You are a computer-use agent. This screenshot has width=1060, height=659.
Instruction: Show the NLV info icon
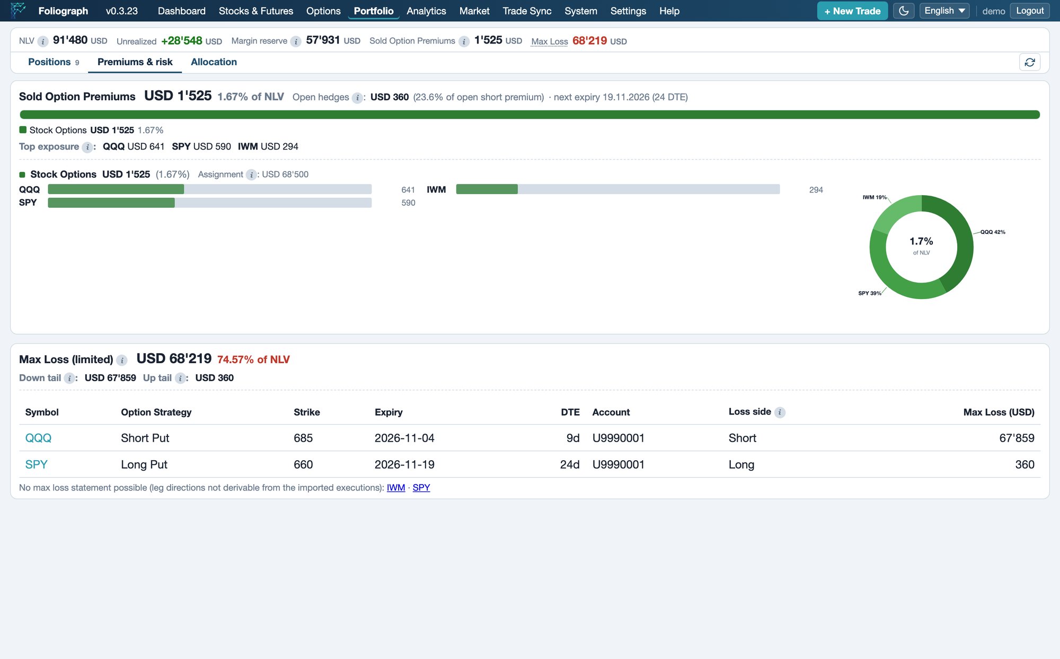(43, 41)
